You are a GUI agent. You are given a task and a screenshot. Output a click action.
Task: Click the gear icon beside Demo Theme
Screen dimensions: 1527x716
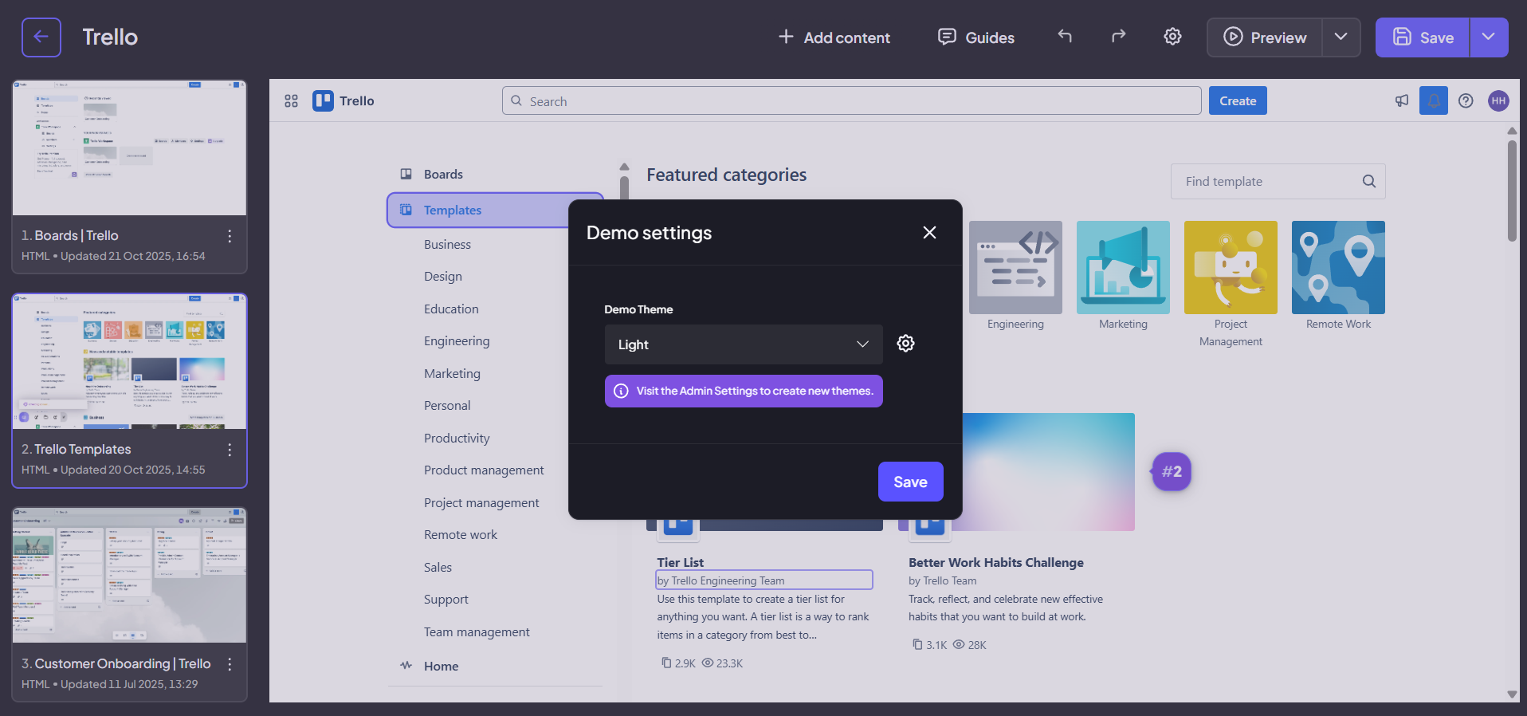click(905, 344)
